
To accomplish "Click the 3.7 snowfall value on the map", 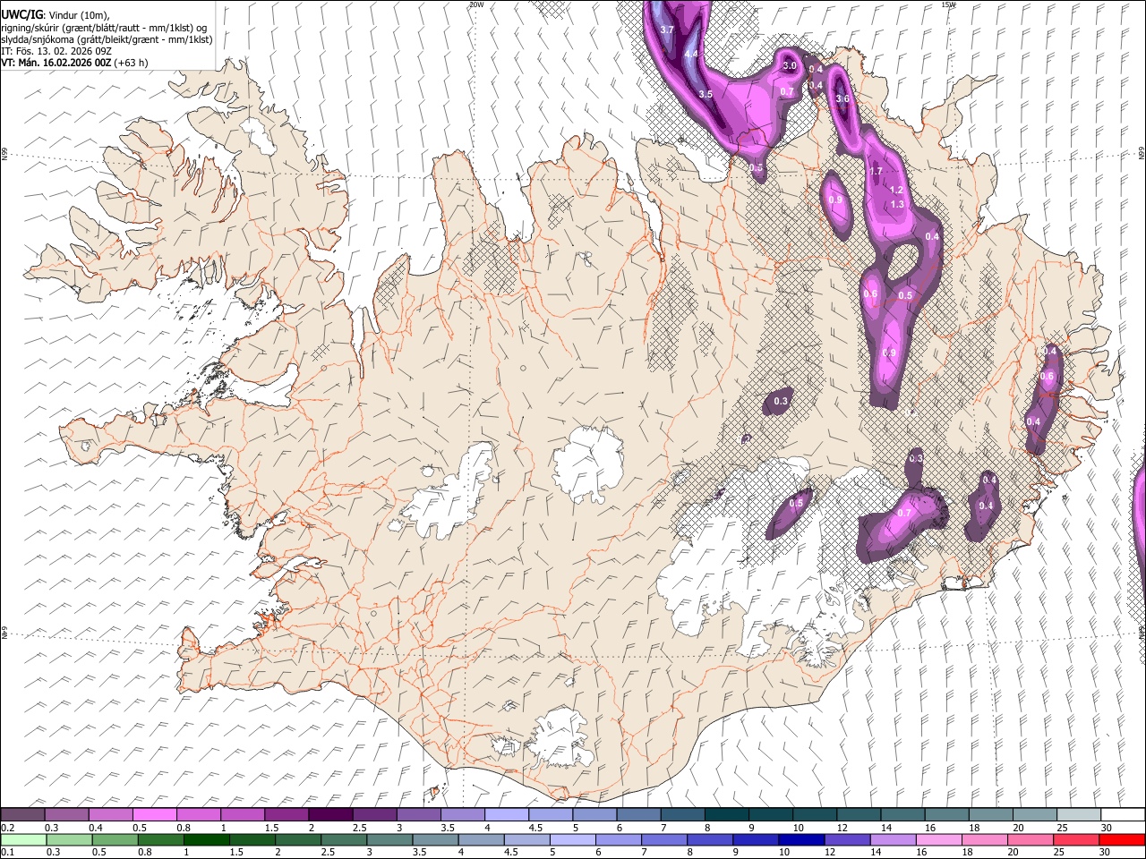I will 666,30.
